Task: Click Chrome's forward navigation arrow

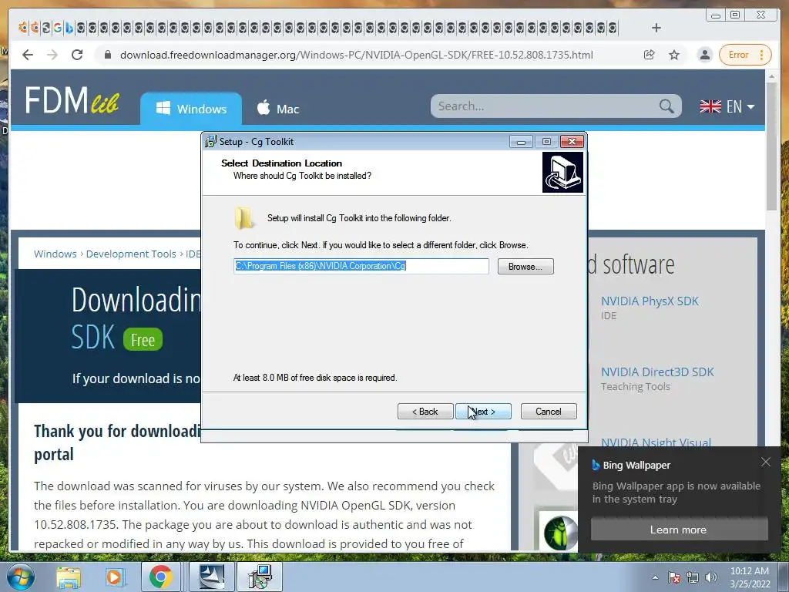Action: [x=52, y=55]
